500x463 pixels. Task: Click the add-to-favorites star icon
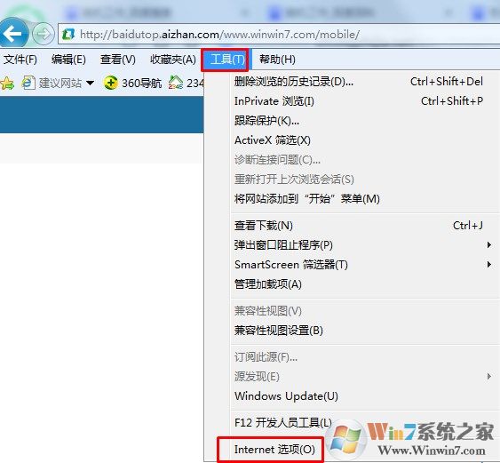(x=7, y=84)
